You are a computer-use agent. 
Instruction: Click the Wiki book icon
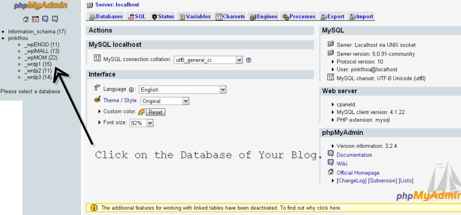coord(331,163)
